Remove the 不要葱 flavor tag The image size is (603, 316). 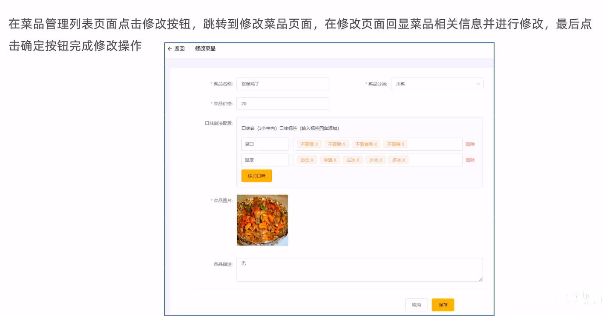coord(317,144)
